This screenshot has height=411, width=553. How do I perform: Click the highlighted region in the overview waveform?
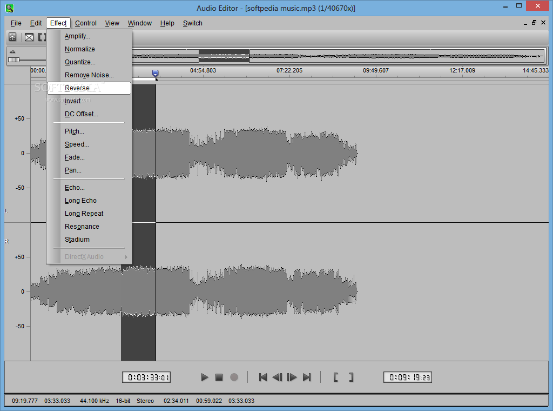224,56
